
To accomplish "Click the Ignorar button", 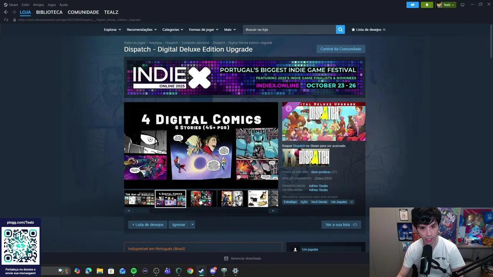I will [179, 225].
